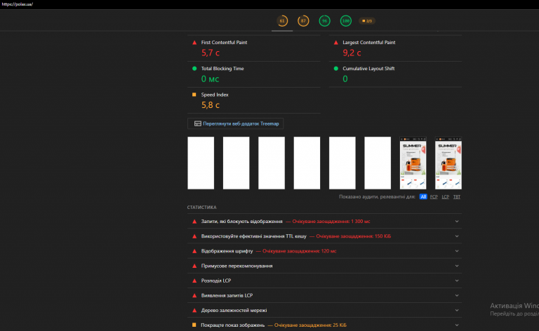Click the red triangle of Примусове перекомпонування row
Viewport: 539px width, 331px height.
coord(194,266)
